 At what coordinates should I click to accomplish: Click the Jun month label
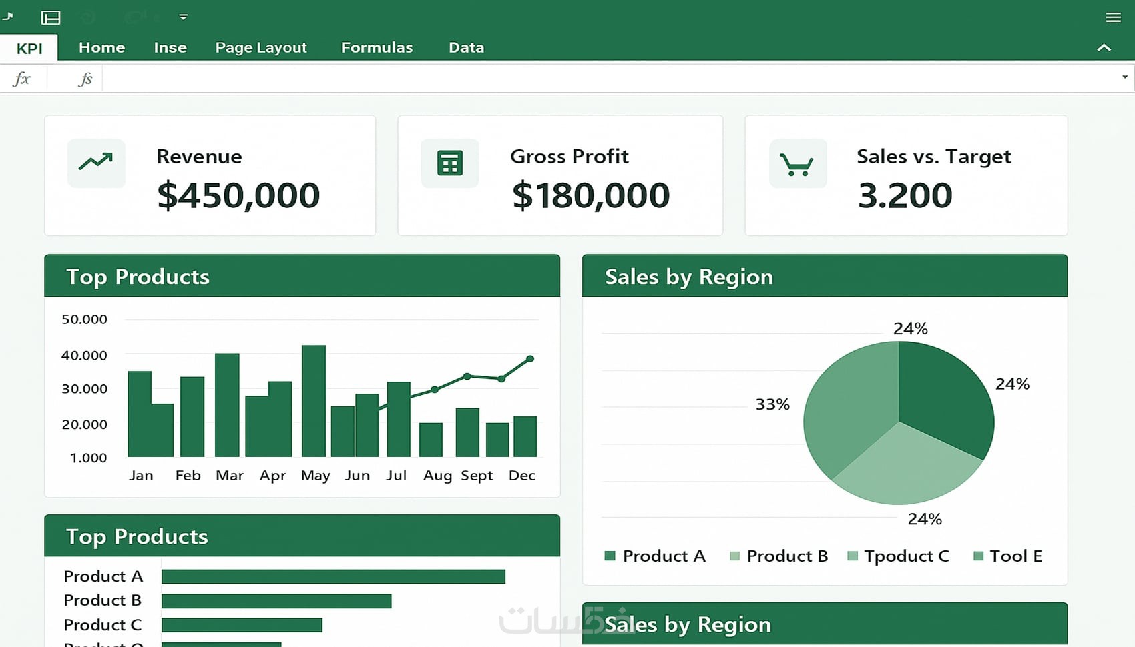click(x=357, y=476)
